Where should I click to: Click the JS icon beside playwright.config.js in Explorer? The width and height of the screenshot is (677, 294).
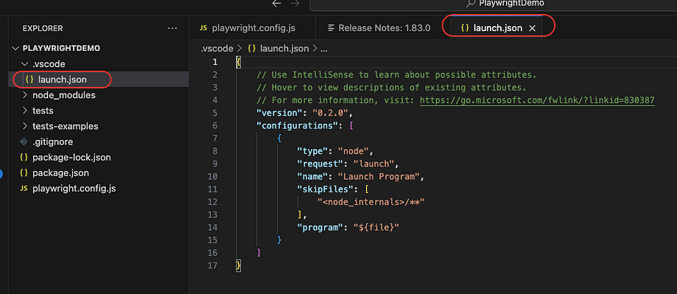point(24,189)
